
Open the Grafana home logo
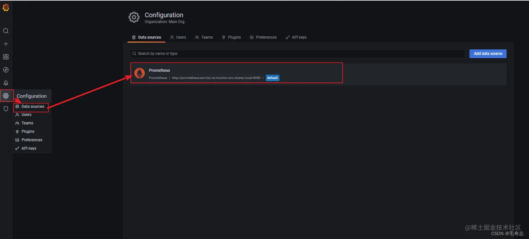tap(6, 7)
